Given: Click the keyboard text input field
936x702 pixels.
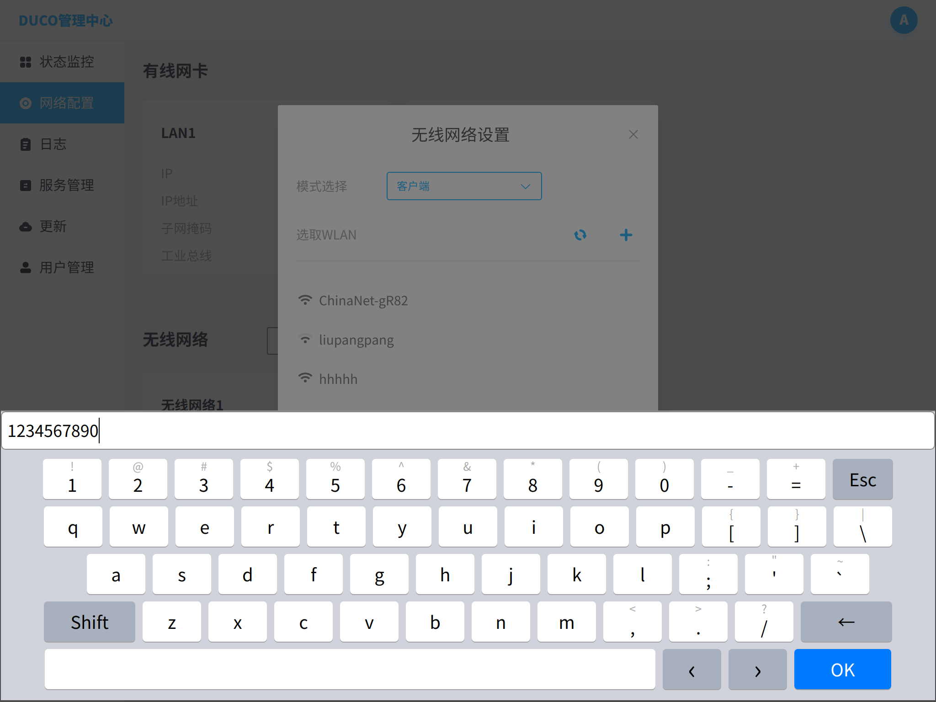Looking at the screenshot, I should pyautogui.click(x=468, y=431).
